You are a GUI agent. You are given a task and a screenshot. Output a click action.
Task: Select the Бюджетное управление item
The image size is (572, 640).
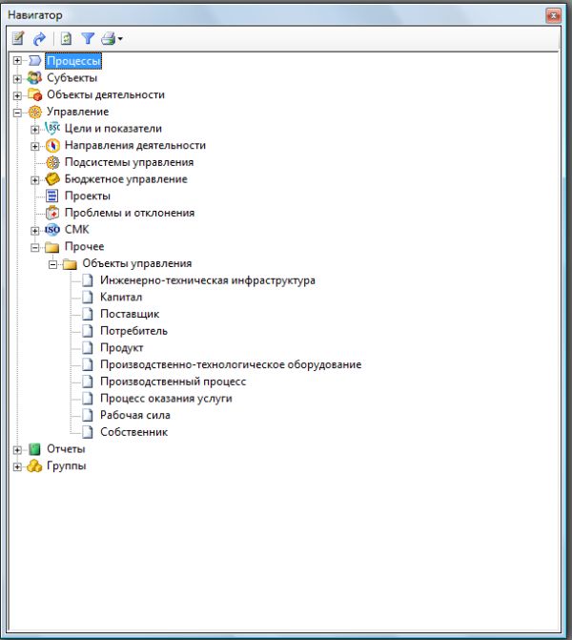tap(125, 179)
